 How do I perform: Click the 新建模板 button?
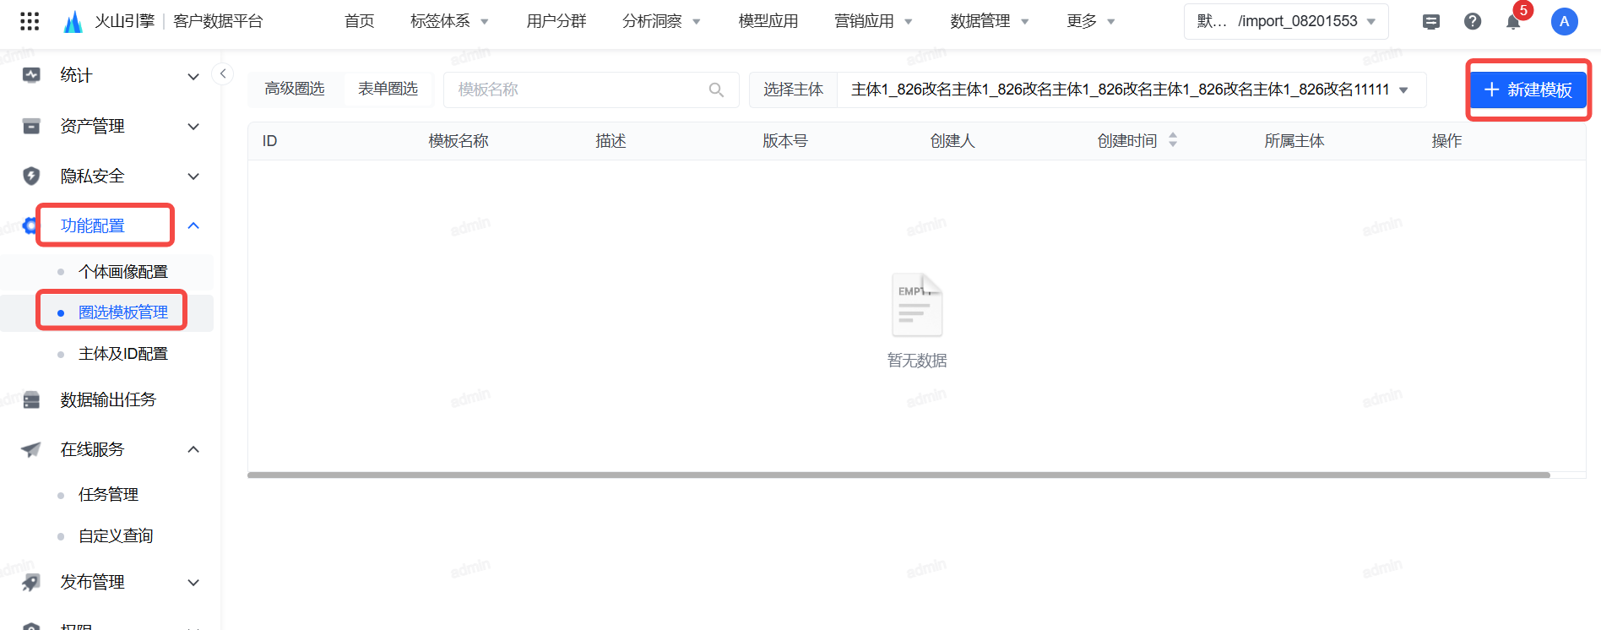[1528, 90]
